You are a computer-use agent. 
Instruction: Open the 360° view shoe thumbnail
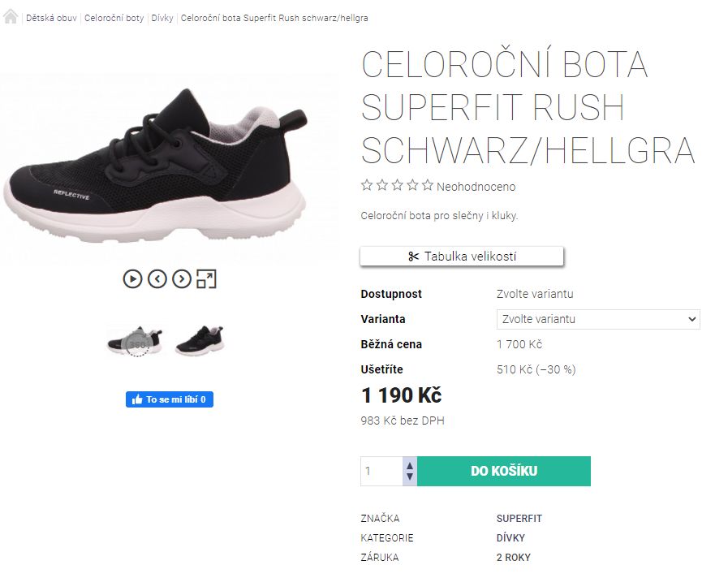pos(135,341)
